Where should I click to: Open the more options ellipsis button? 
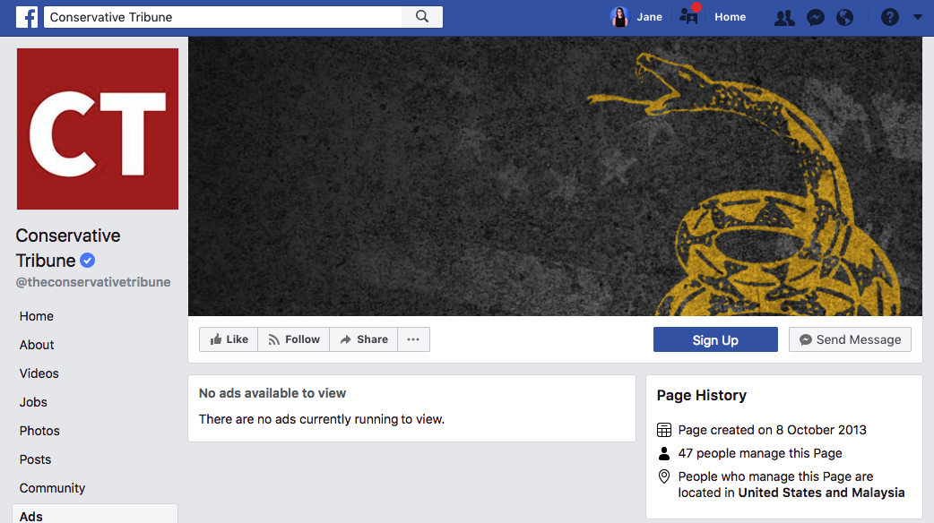[413, 339]
